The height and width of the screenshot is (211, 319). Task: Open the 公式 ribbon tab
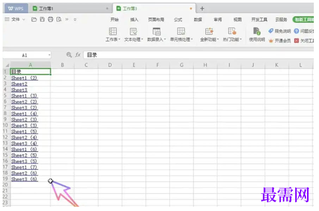pos(178,20)
